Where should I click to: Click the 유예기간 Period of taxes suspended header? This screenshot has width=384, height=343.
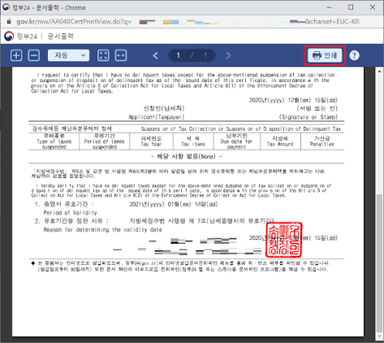click(x=104, y=141)
